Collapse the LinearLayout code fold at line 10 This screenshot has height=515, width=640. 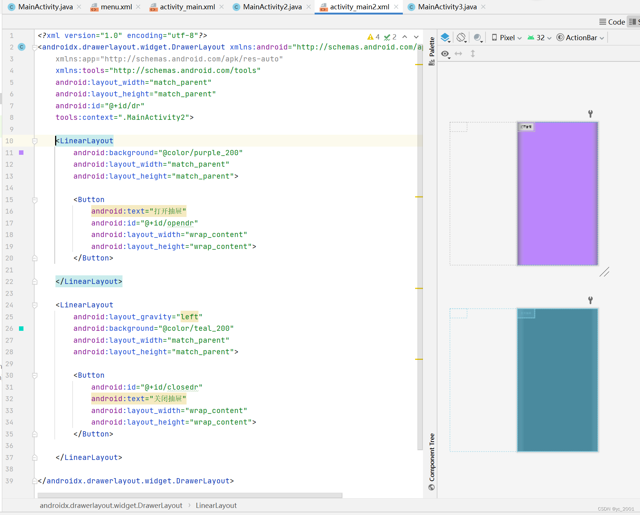click(x=35, y=141)
